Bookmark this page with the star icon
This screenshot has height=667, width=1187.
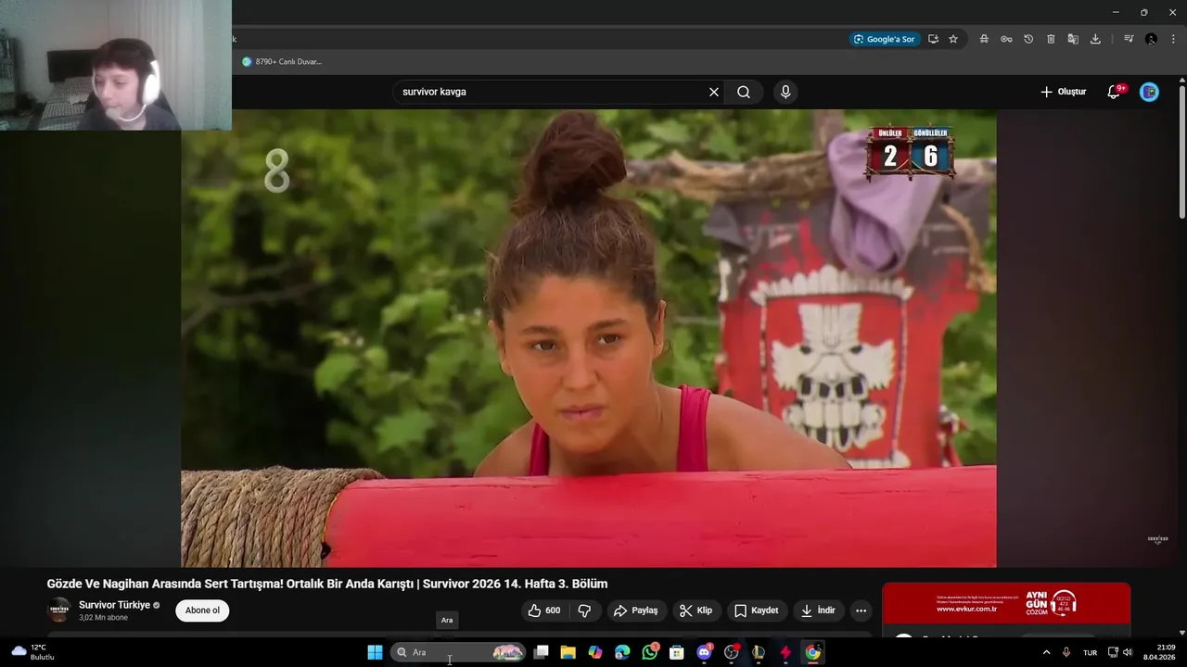[952, 39]
